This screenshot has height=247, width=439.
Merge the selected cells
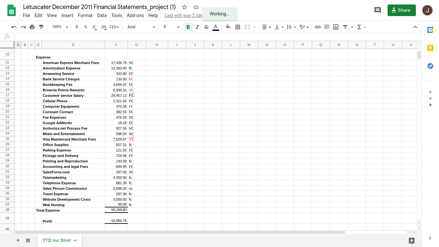(247, 27)
